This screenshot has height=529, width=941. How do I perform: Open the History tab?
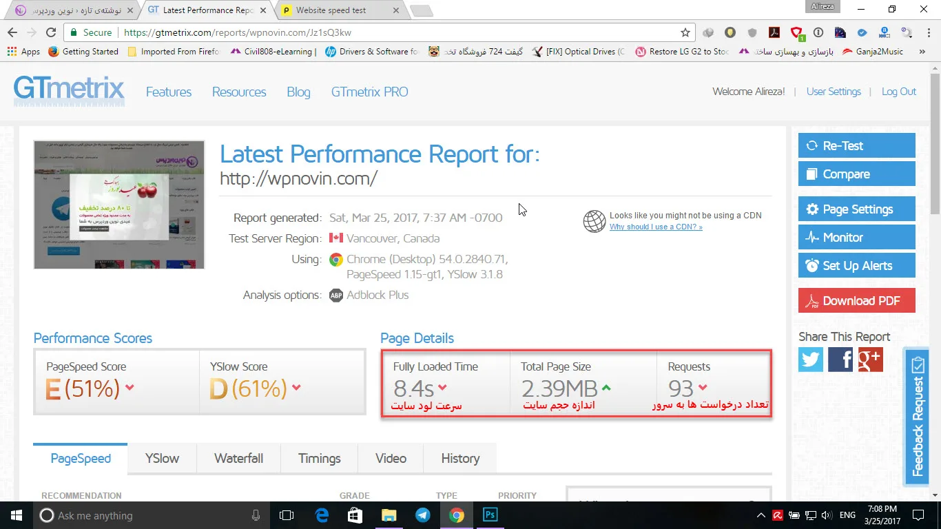(x=460, y=459)
